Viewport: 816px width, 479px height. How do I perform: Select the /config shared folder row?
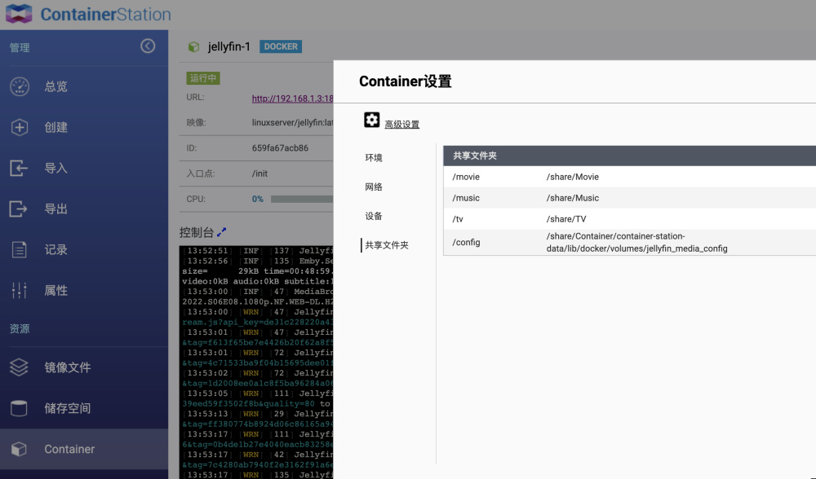(628, 243)
